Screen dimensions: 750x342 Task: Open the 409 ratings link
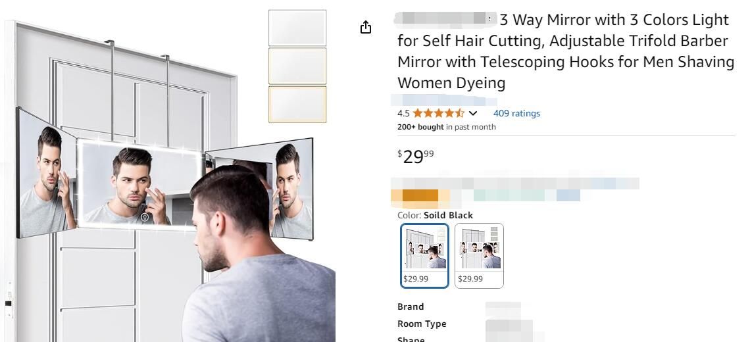point(516,113)
